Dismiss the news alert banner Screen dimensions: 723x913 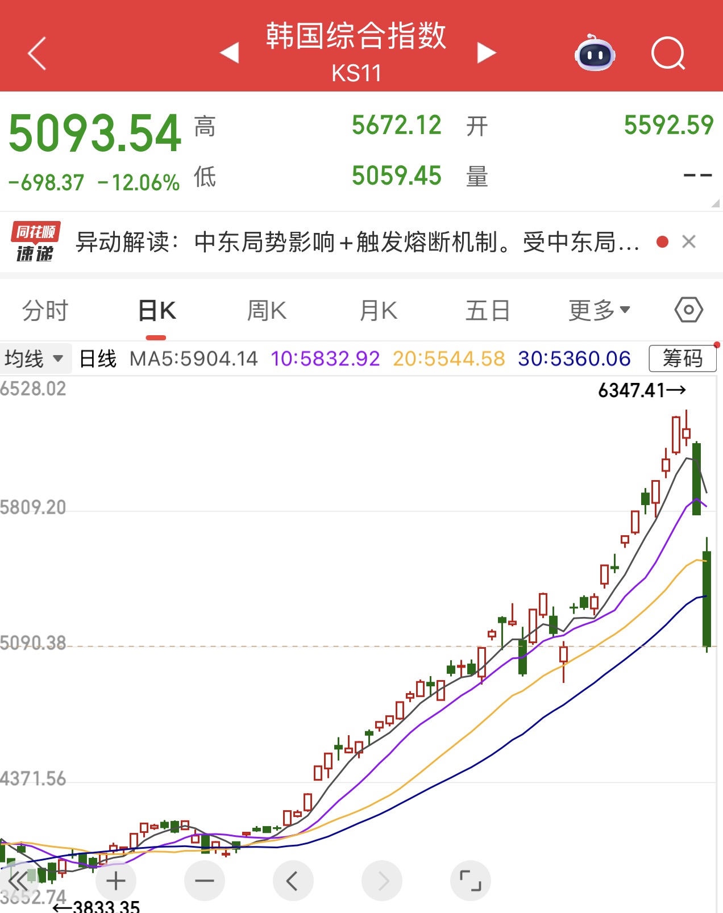click(x=689, y=242)
